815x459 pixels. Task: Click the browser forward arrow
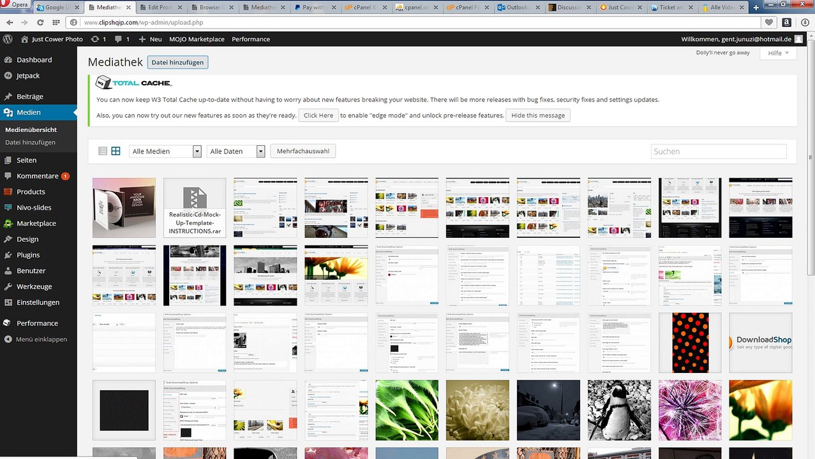click(24, 22)
